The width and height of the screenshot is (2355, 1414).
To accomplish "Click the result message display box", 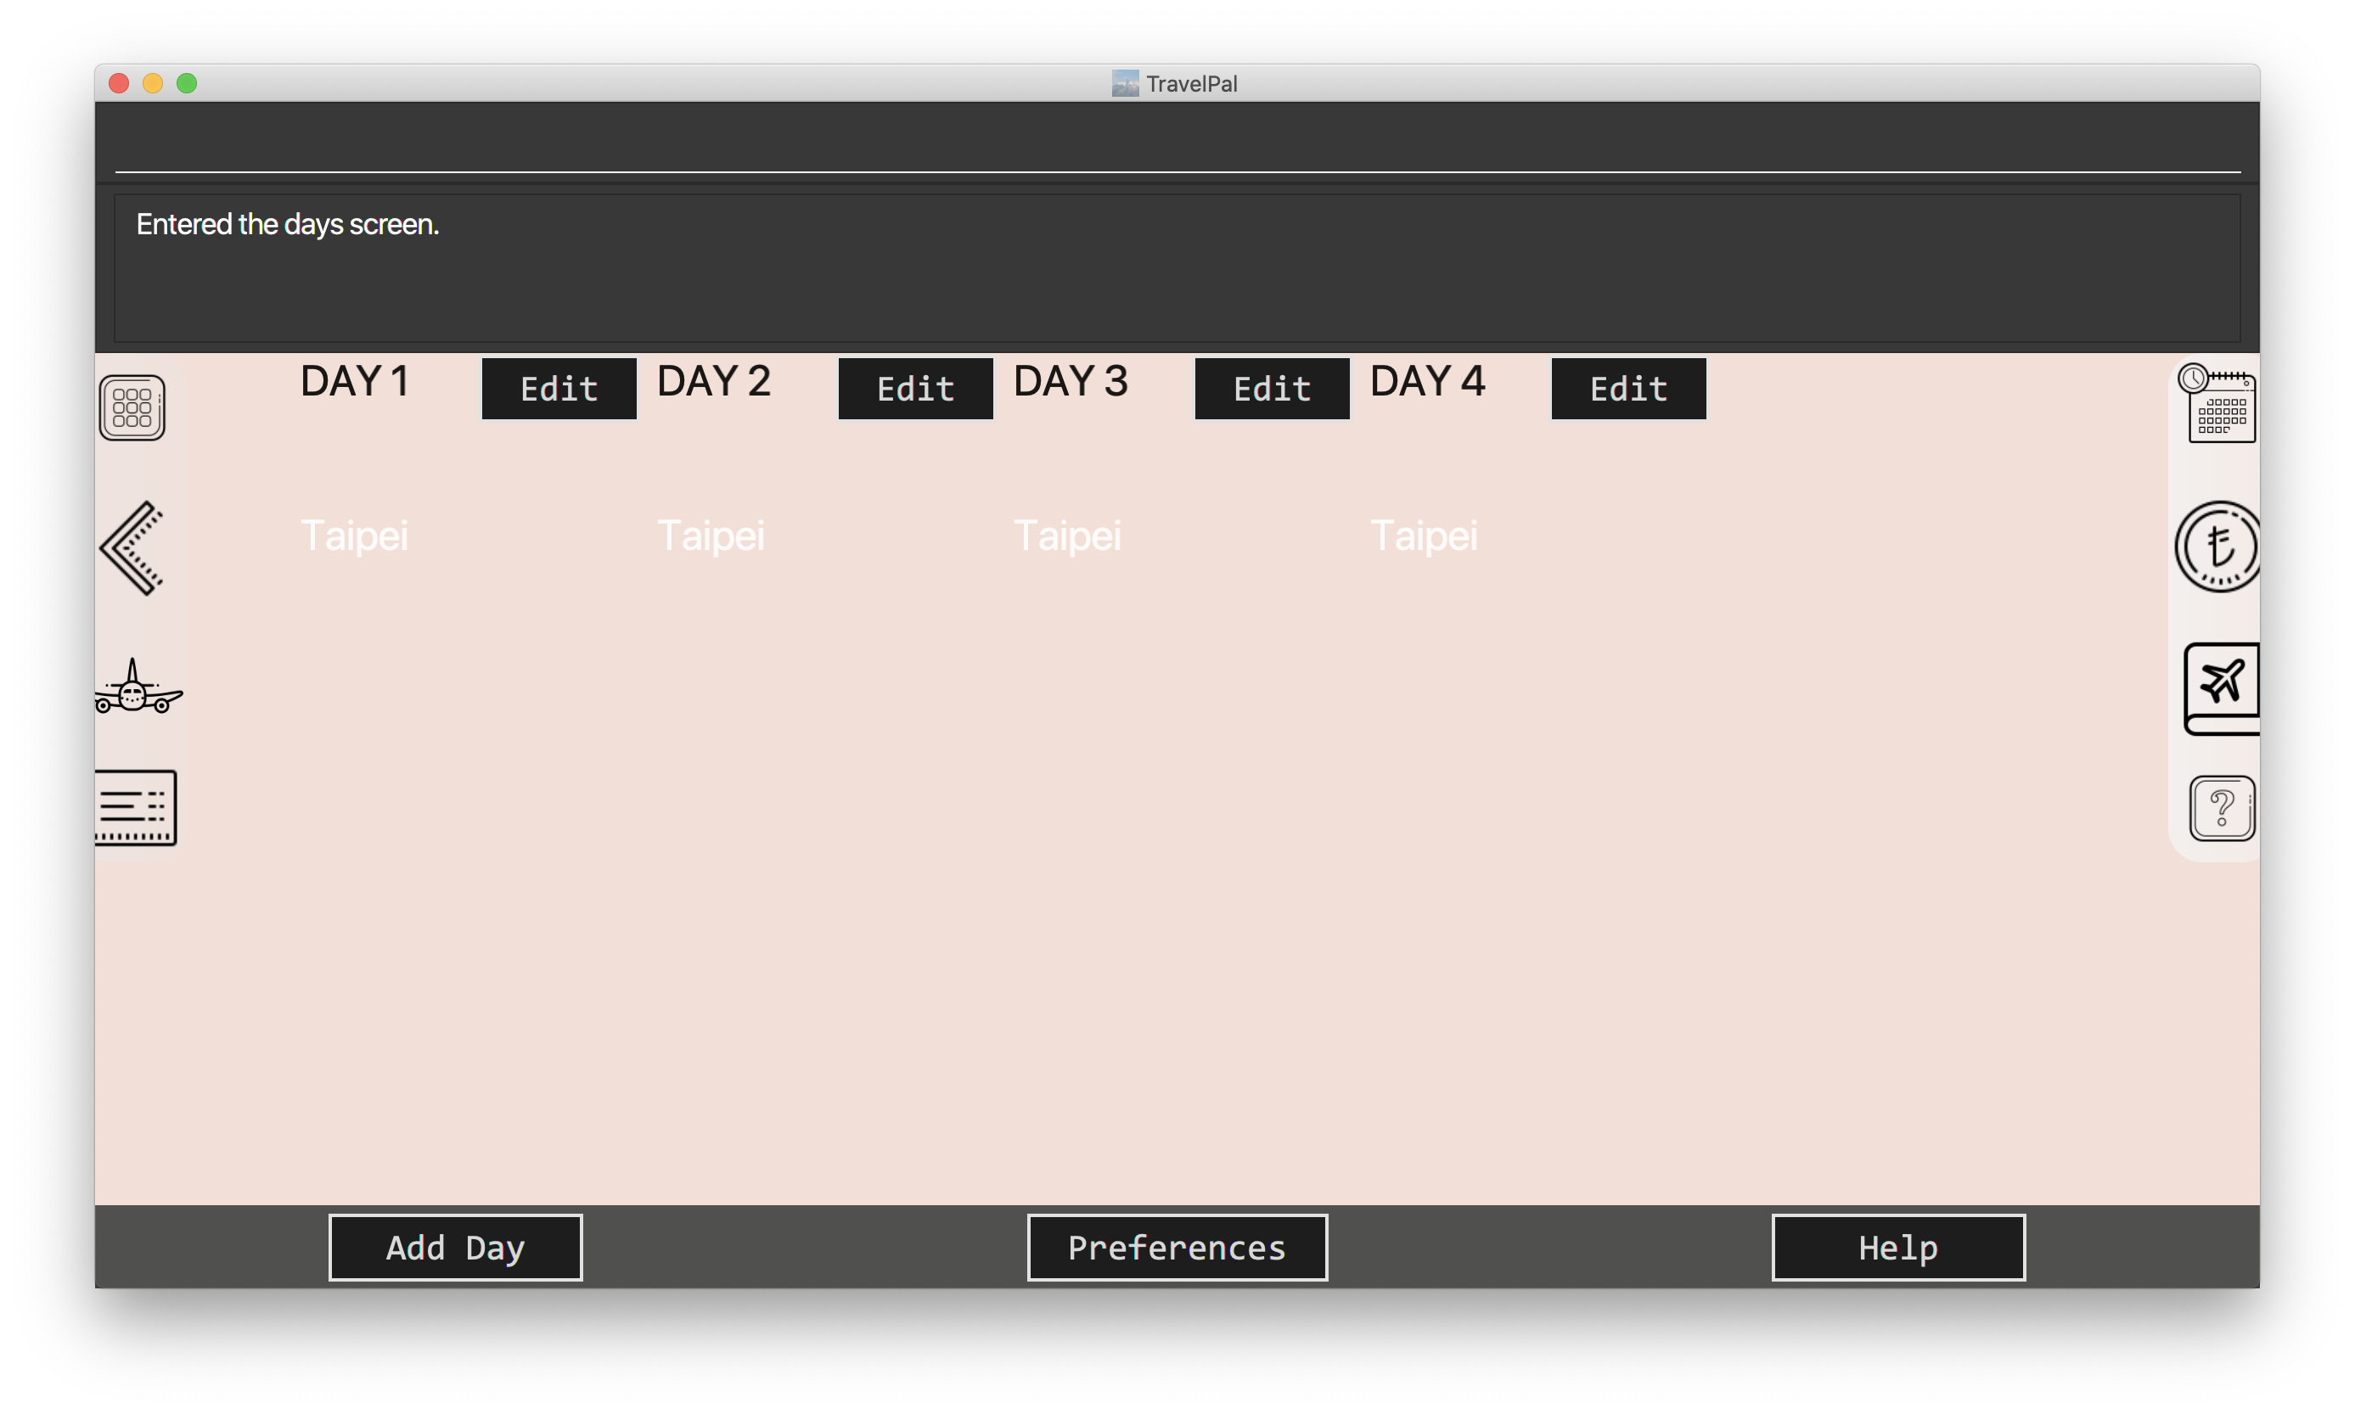I will click(1176, 269).
